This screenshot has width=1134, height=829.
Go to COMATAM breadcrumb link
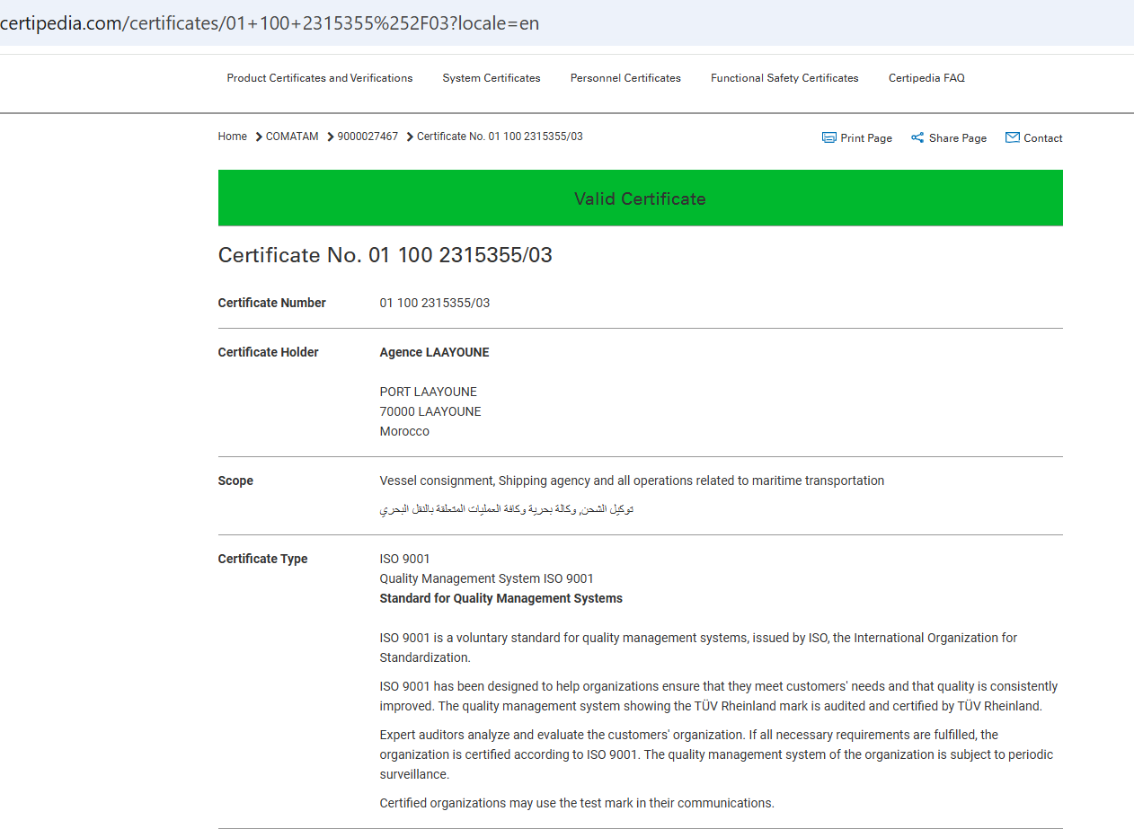pyautogui.click(x=292, y=137)
